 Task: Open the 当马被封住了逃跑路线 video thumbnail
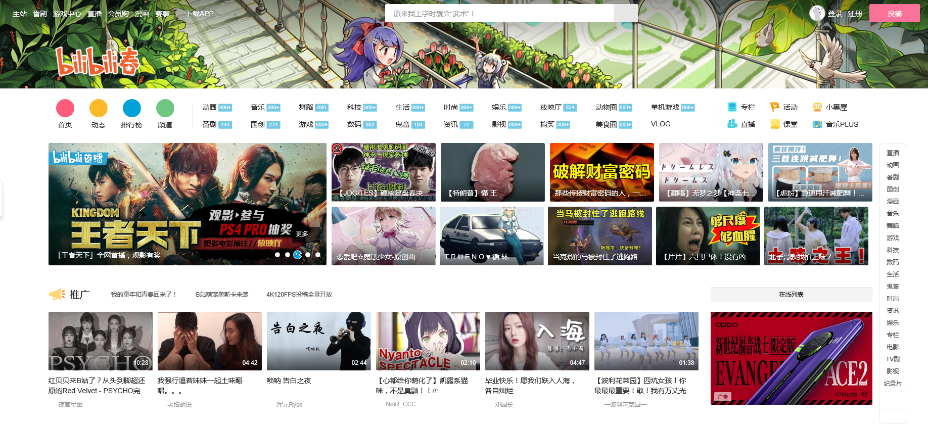coord(600,236)
